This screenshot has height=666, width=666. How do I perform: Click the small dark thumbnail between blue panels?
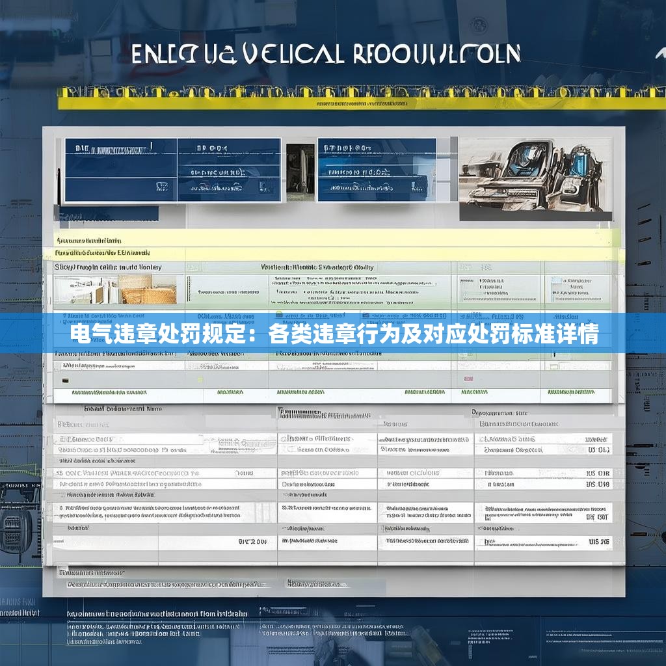coord(300,168)
